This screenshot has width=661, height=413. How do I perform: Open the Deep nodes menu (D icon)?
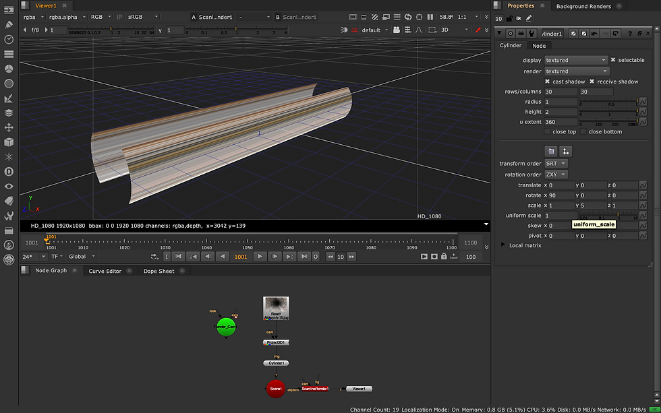tap(8, 171)
